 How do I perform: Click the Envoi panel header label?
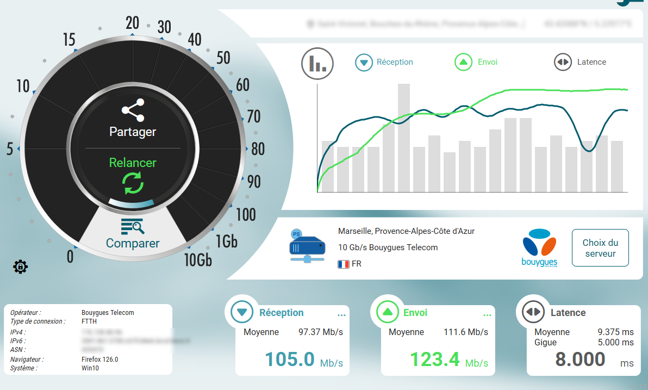pos(415,313)
